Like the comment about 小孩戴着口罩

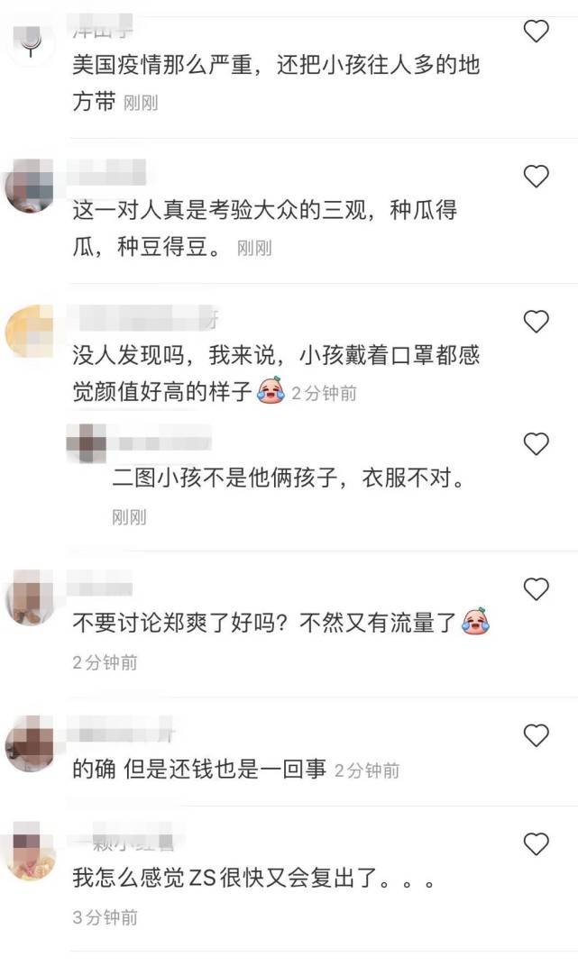[x=536, y=321]
